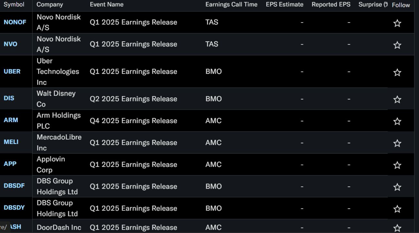Viewport: 419px width, 233px height.
Task: Toggle the follow star for Applovin Corp
Action: pos(397,165)
